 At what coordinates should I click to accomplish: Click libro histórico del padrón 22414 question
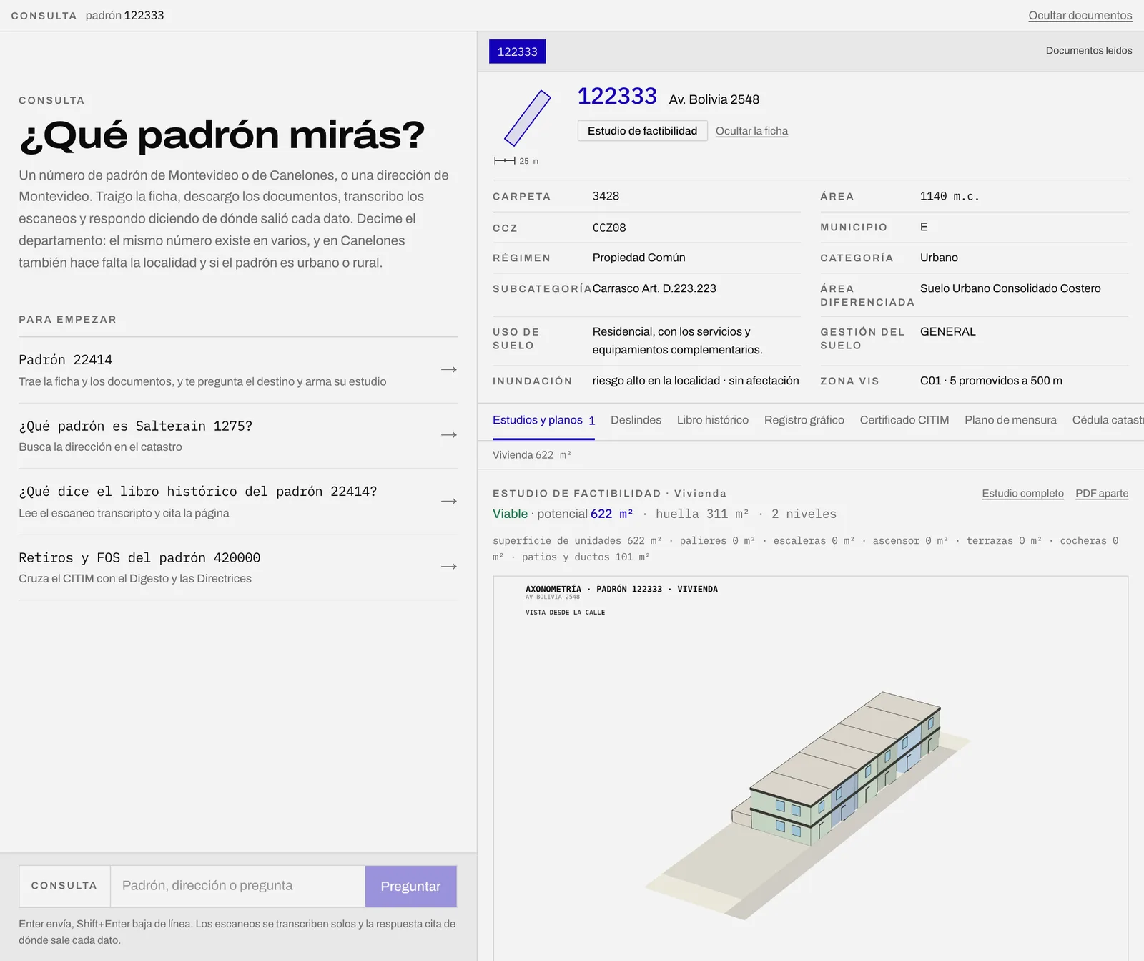coord(198,492)
